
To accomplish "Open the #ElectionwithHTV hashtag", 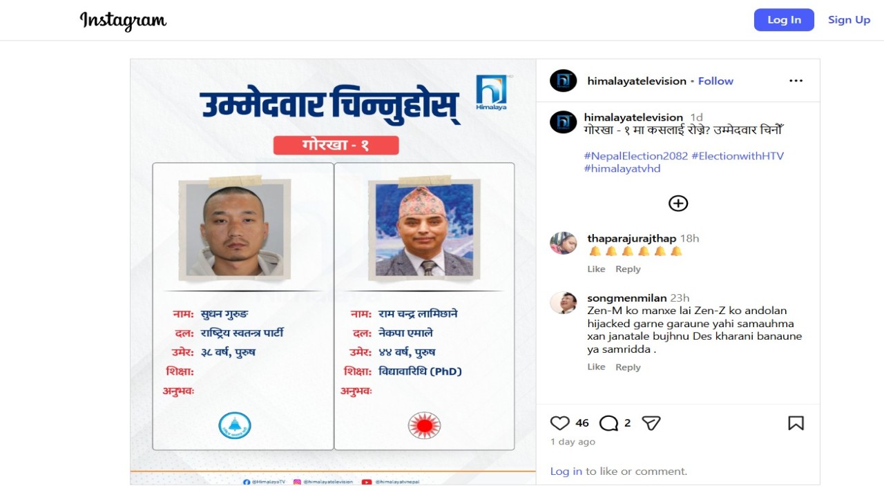I will coord(738,156).
